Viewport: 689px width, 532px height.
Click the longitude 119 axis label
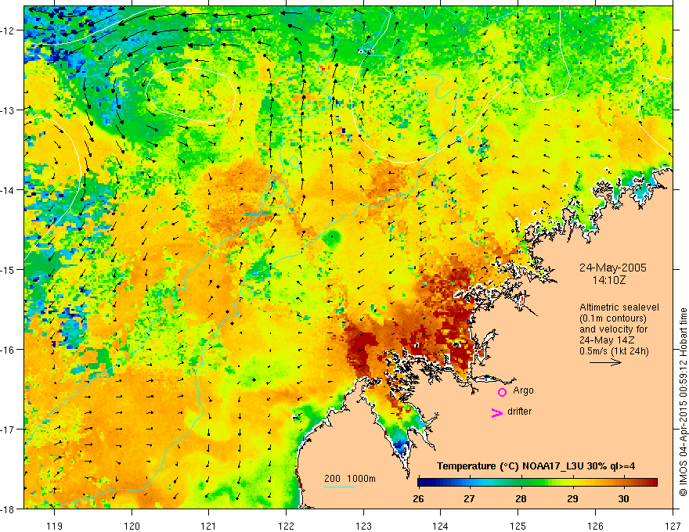pos(55,526)
